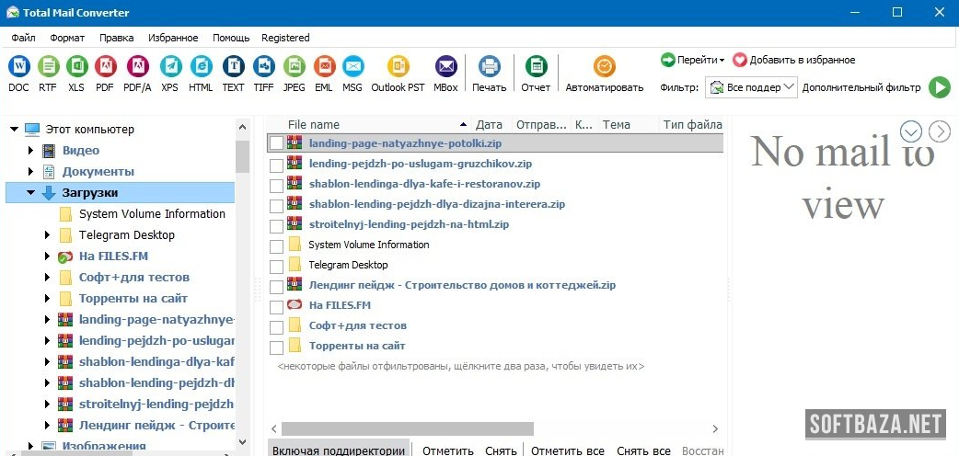Toggle checkbox for Telegram Desktop folder
Viewport: 959px width, 456px height.
[276, 266]
